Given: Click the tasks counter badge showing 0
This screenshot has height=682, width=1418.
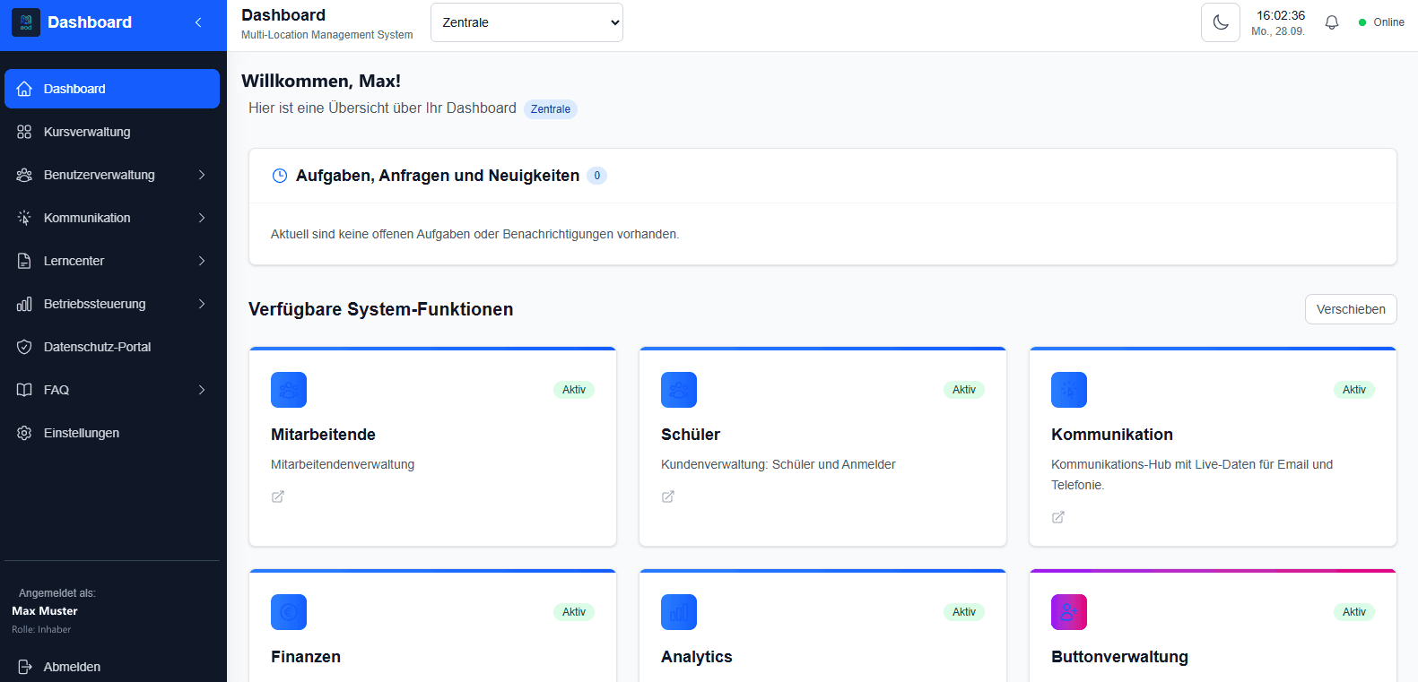Looking at the screenshot, I should (597, 176).
